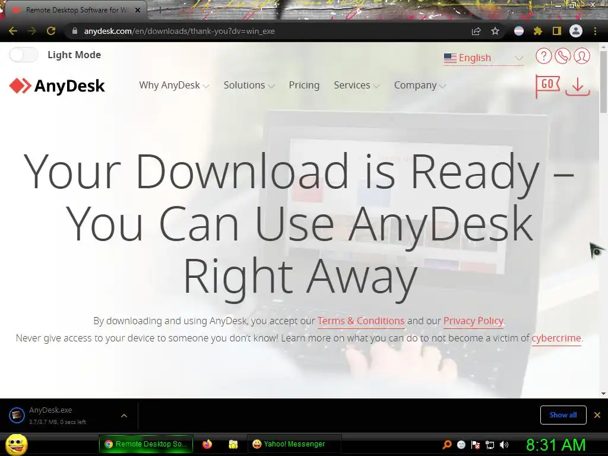This screenshot has width=608, height=456.
Task: Click the Remote Desktop So... taskbar button
Action: [x=146, y=444]
